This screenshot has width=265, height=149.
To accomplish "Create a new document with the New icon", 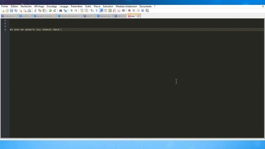I will tap(3, 11).
